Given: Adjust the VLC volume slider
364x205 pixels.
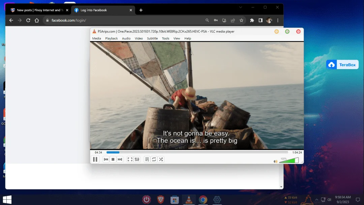Looking at the screenshot, I should [x=289, y=160].
